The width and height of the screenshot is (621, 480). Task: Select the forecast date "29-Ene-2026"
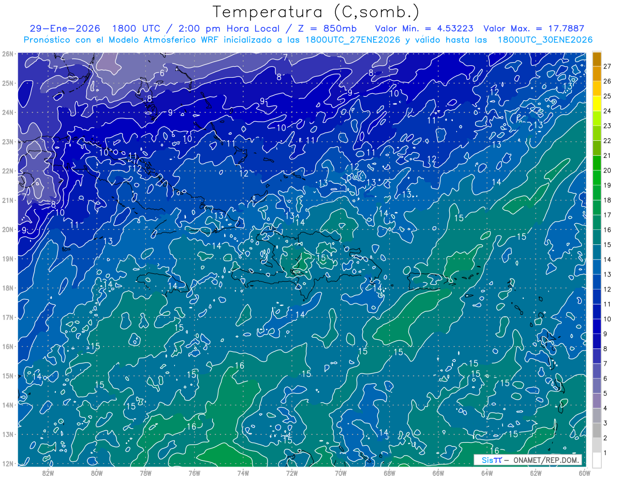pos(65,28)
